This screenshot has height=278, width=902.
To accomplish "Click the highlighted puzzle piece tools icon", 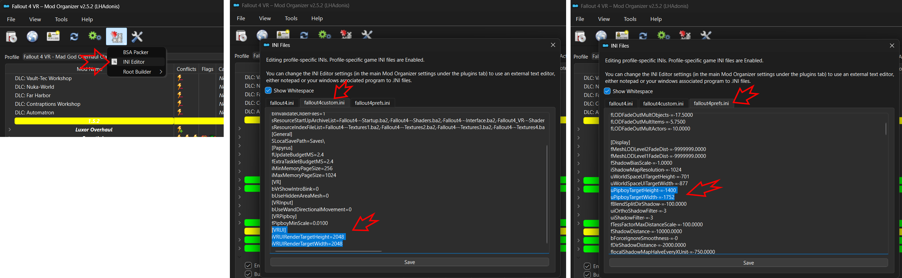I will [x=116, y=37].
